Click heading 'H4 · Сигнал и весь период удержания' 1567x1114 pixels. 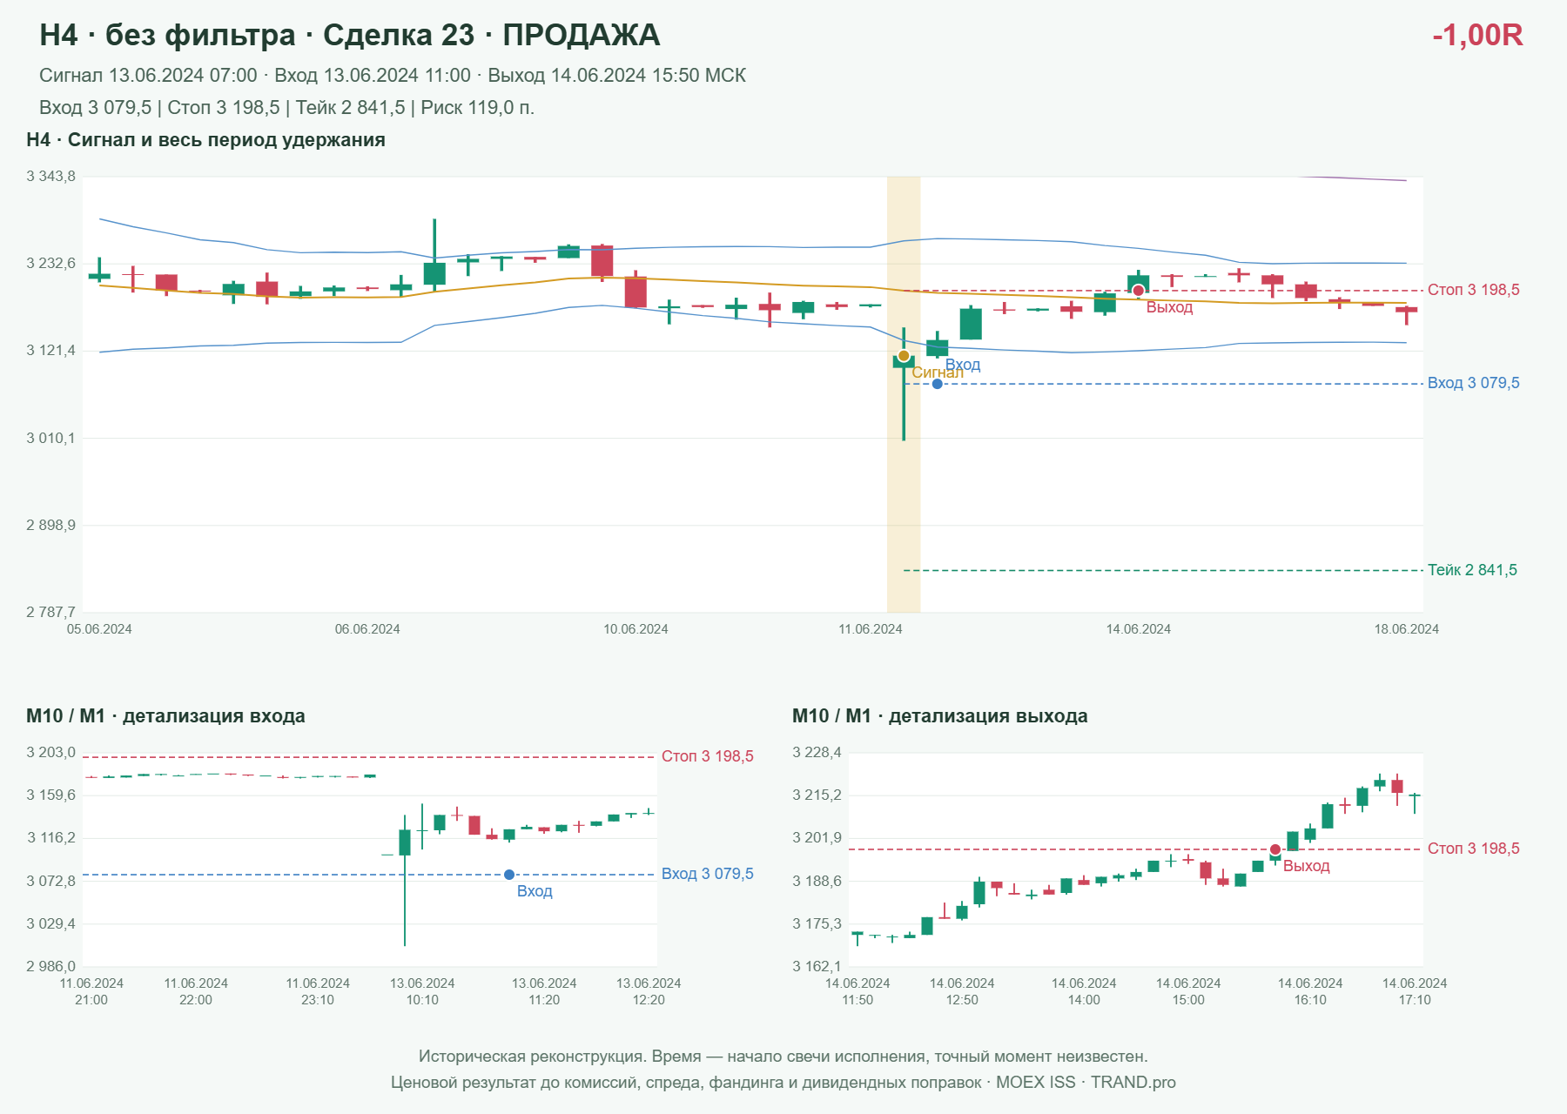(x=205, y=140)
